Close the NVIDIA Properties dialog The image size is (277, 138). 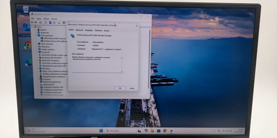point(137,26)
